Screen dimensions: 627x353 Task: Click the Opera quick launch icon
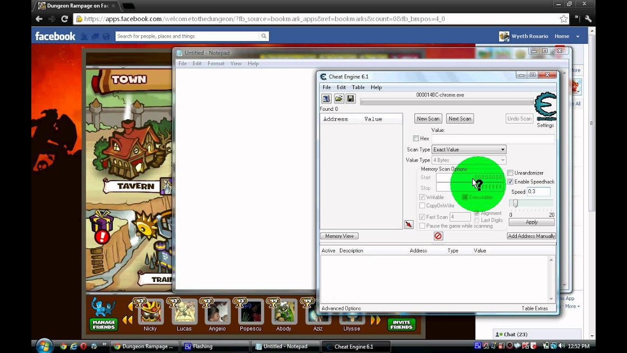click(x=83, y=346)
